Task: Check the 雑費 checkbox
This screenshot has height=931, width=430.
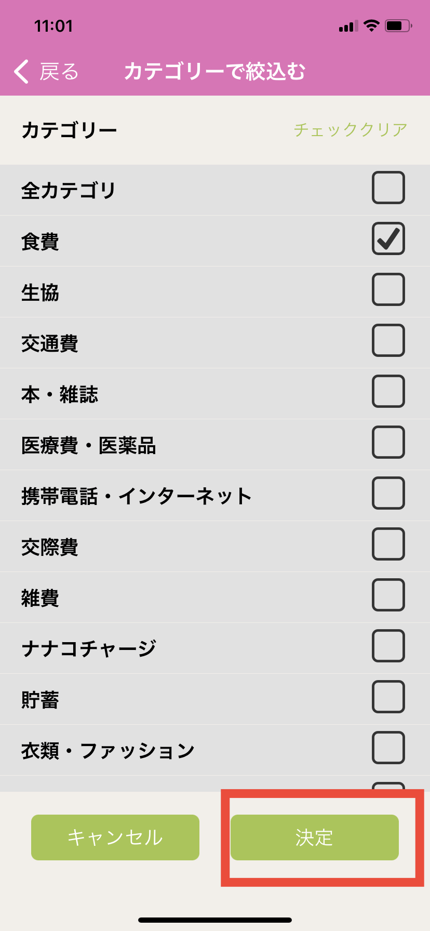Action: (x=388, y=595)
